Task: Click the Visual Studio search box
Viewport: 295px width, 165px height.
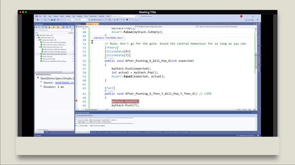Action: 125,16
